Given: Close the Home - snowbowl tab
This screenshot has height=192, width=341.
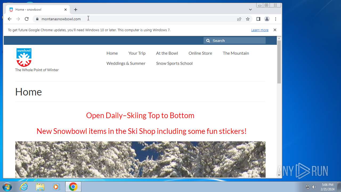Looking at the screenshot, I should [66, 10].
